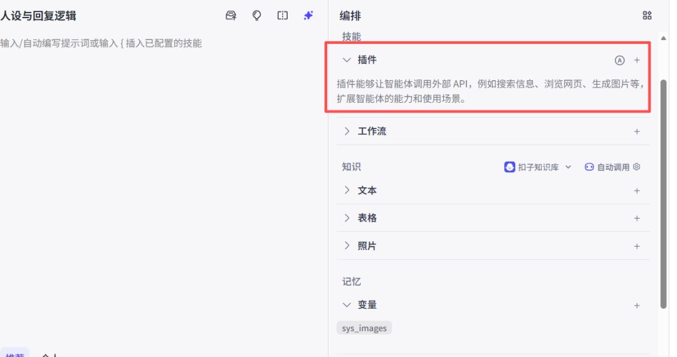Open the prompt compare split-view icon

coord(282,16)
